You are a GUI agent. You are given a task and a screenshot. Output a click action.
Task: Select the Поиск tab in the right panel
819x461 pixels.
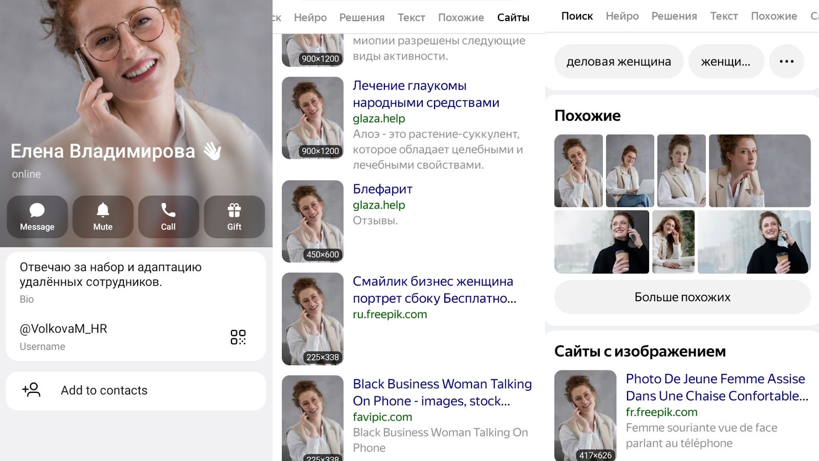(x=577, y=16)
